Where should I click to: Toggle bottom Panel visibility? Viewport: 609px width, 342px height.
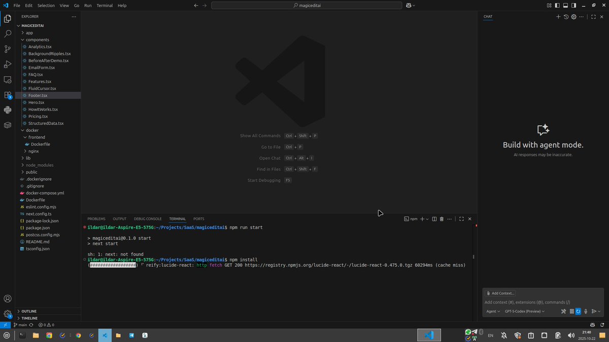point(565,5)
